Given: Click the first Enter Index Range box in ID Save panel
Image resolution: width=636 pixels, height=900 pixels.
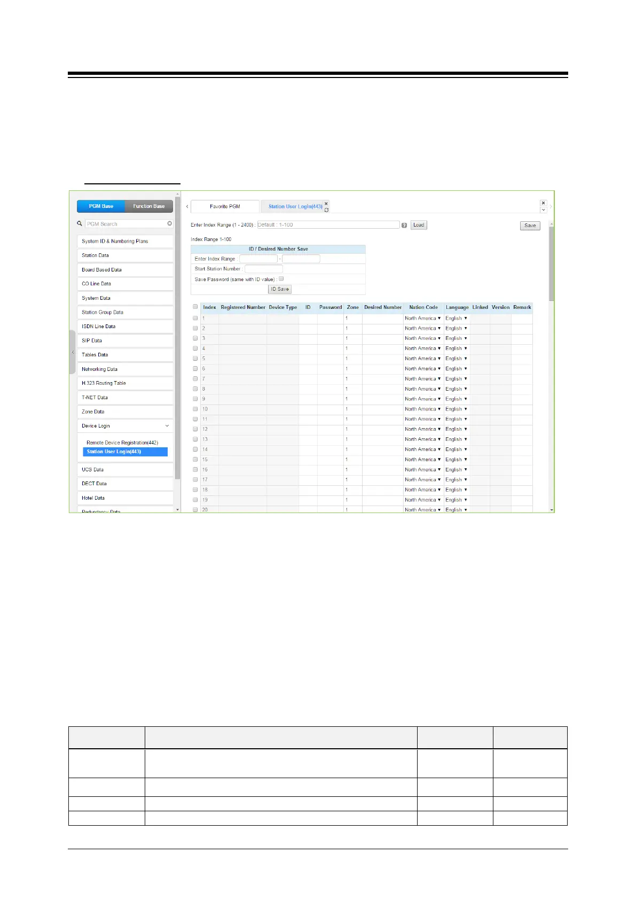Looking at the screenshot, I should click(258, 259).
